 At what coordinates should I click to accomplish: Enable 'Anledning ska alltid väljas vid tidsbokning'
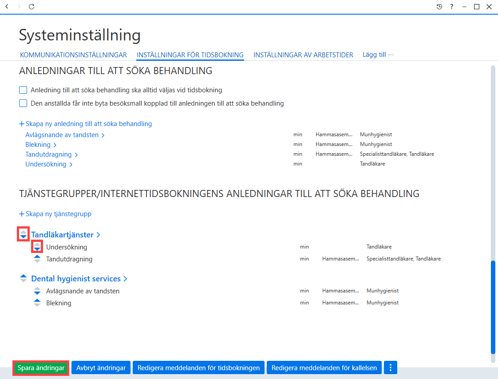tap(23, 90)
